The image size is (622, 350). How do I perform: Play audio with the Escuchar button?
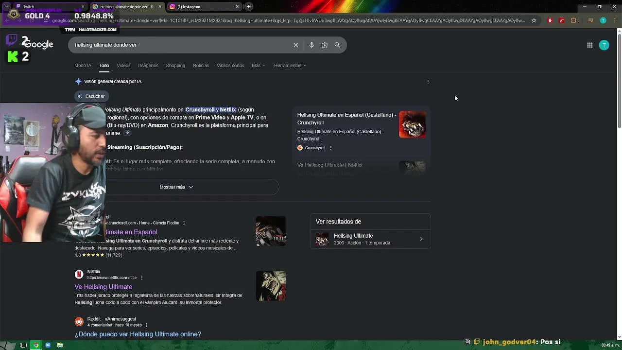pos(91,96)
